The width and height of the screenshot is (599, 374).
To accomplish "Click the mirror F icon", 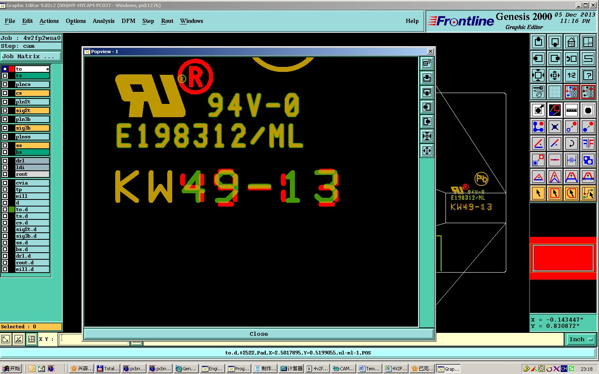I will point(588,143).
